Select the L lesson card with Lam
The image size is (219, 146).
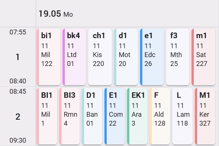click(183, 116)
